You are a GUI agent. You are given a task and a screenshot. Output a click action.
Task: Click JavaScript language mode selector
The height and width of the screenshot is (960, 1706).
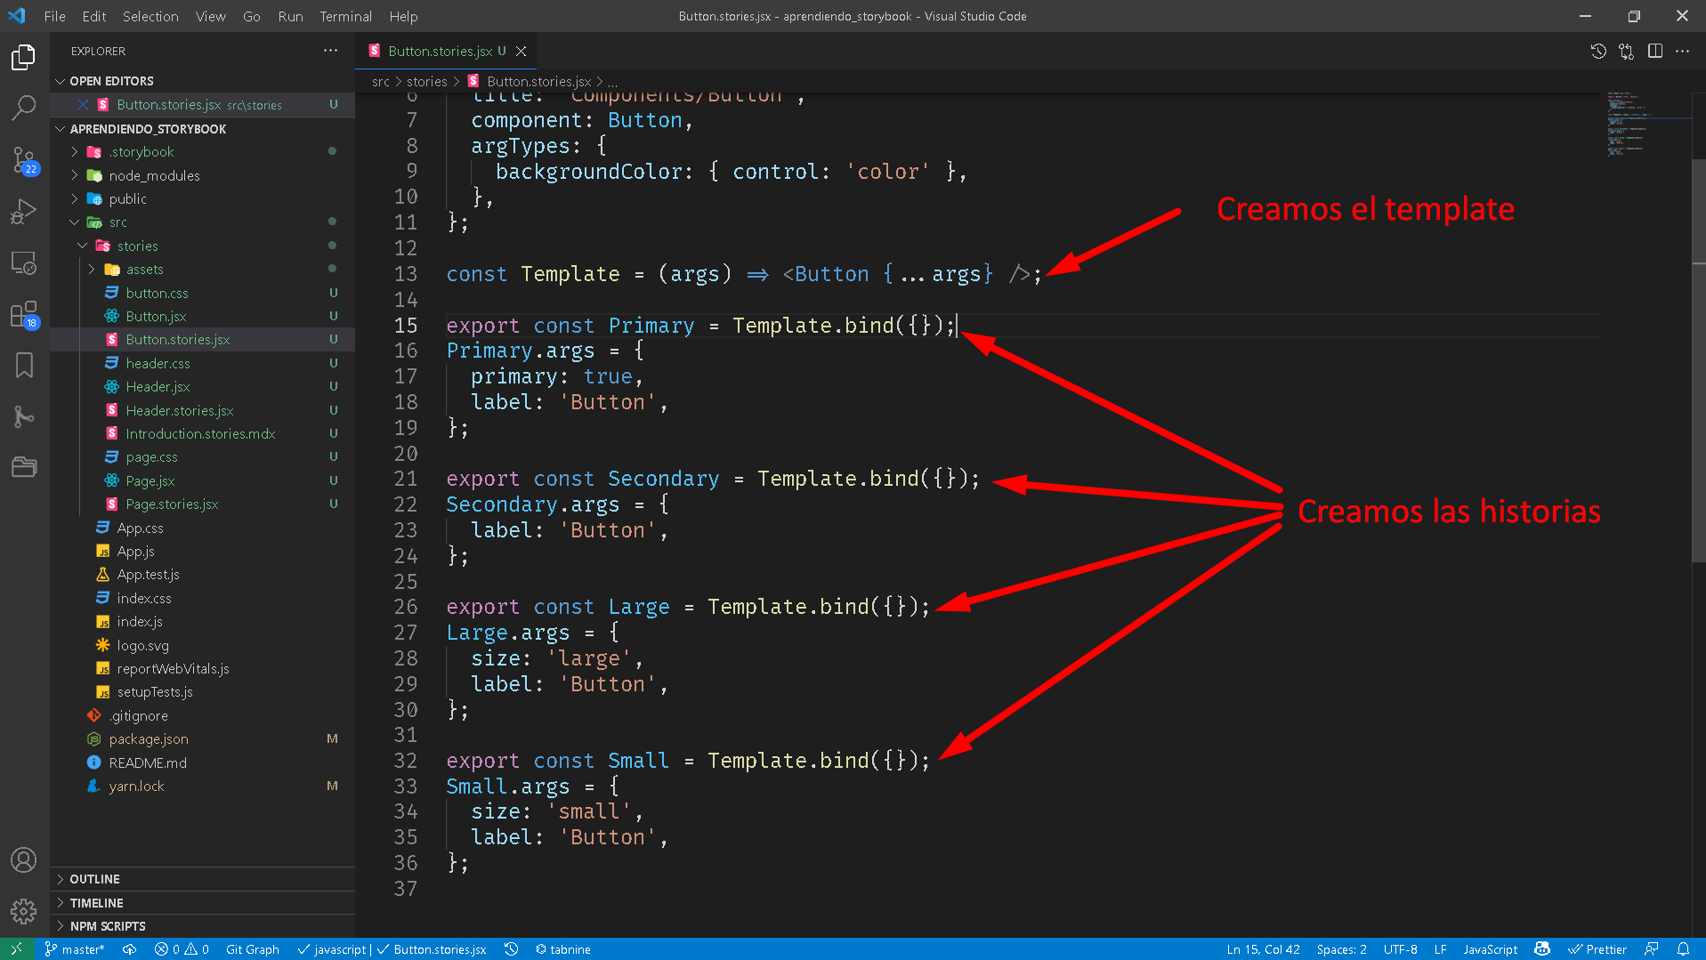[1490, 949]
